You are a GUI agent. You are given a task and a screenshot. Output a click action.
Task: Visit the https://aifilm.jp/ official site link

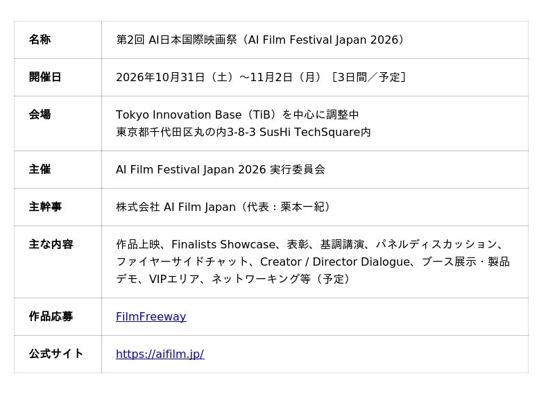coord(160,354)
